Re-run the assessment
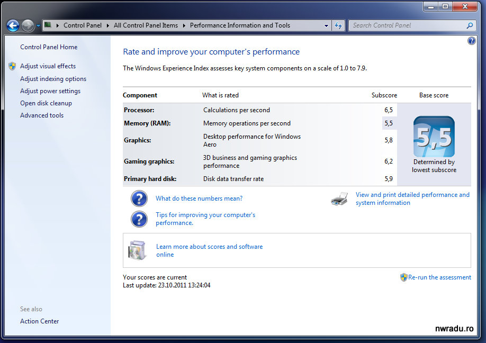This screenshot has width=486, height=343. coord(439,277)
